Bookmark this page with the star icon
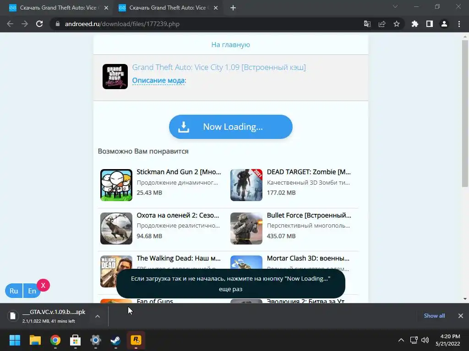Image resolution: width=469 pixels, height=351 pixels. click(x=397, y=24)
